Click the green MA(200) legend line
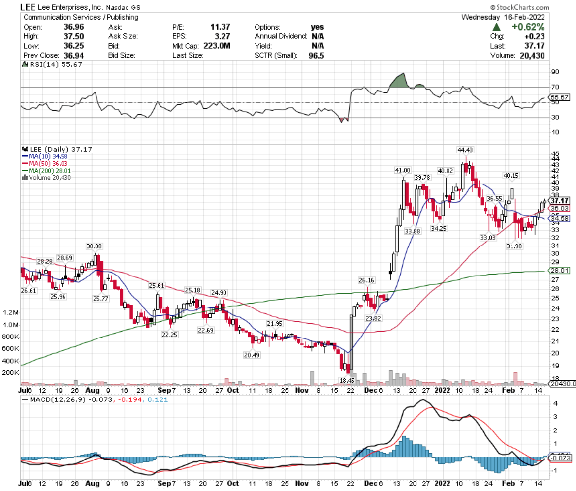This screenshot has width=576, height=491. tap(25, 171)
